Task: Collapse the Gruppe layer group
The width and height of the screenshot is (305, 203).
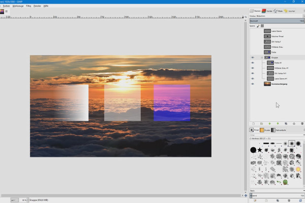Action: point(262,57)
